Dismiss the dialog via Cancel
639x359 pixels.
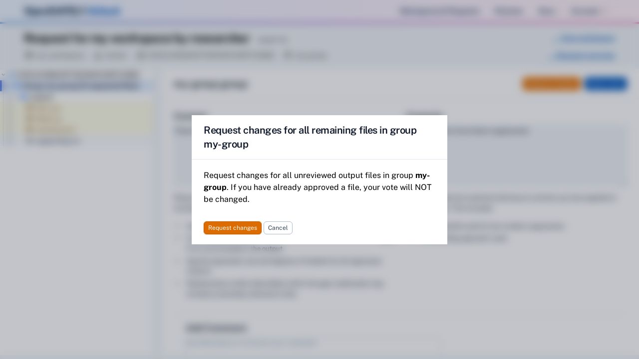click(x=278, y=228)
